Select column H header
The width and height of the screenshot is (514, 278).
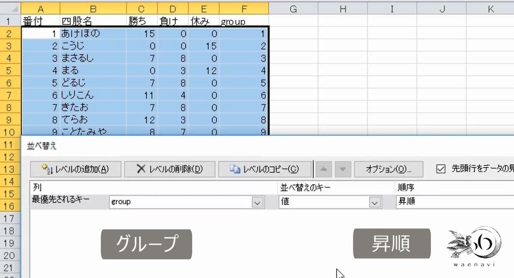click(343, 9)
